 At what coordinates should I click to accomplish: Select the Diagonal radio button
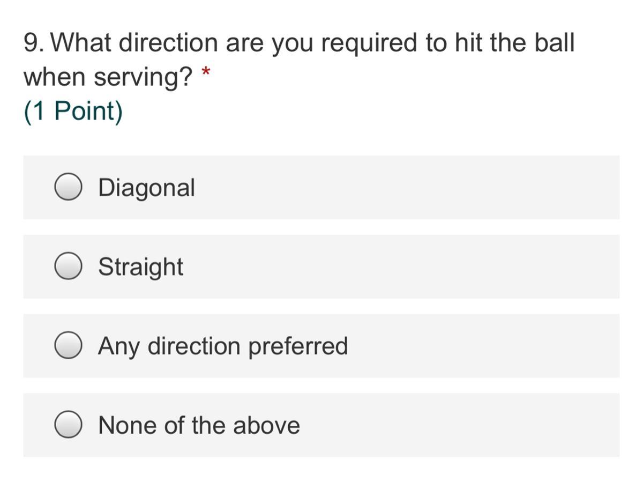68,188
